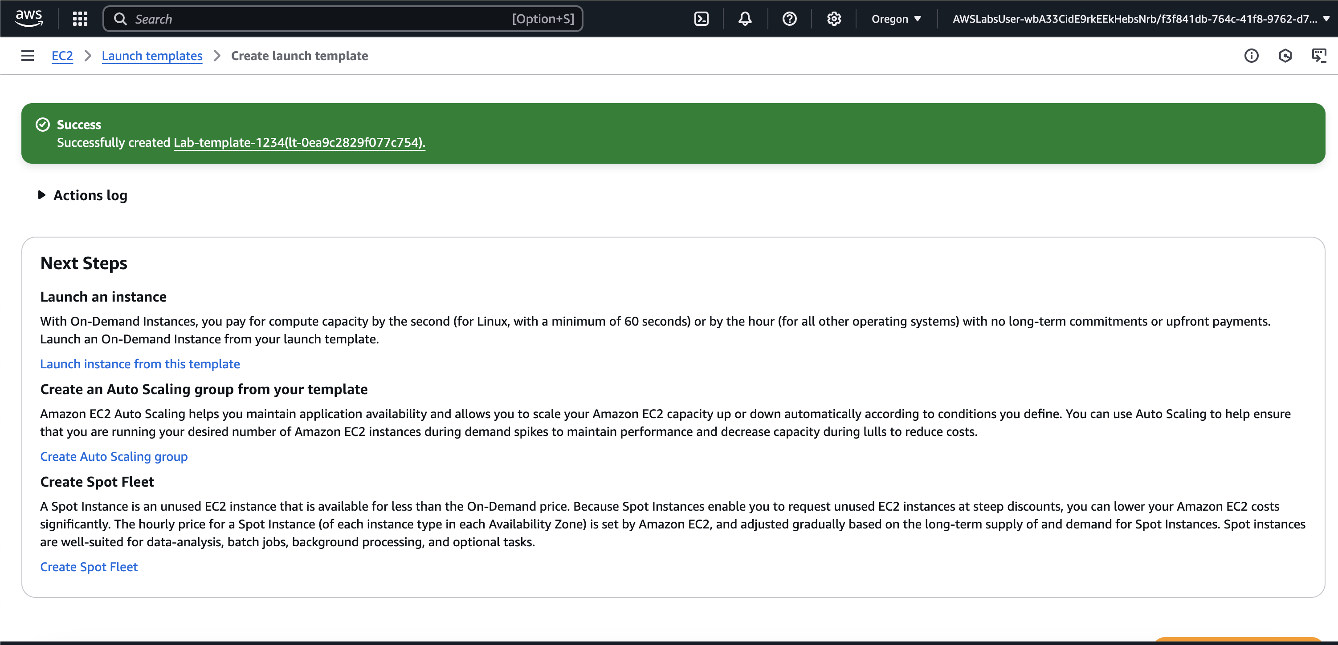This screenshot has width=1338, height=645.
Task: Open the Lab-template-1234 link in success banner
Action: click(x=299, y=142)
